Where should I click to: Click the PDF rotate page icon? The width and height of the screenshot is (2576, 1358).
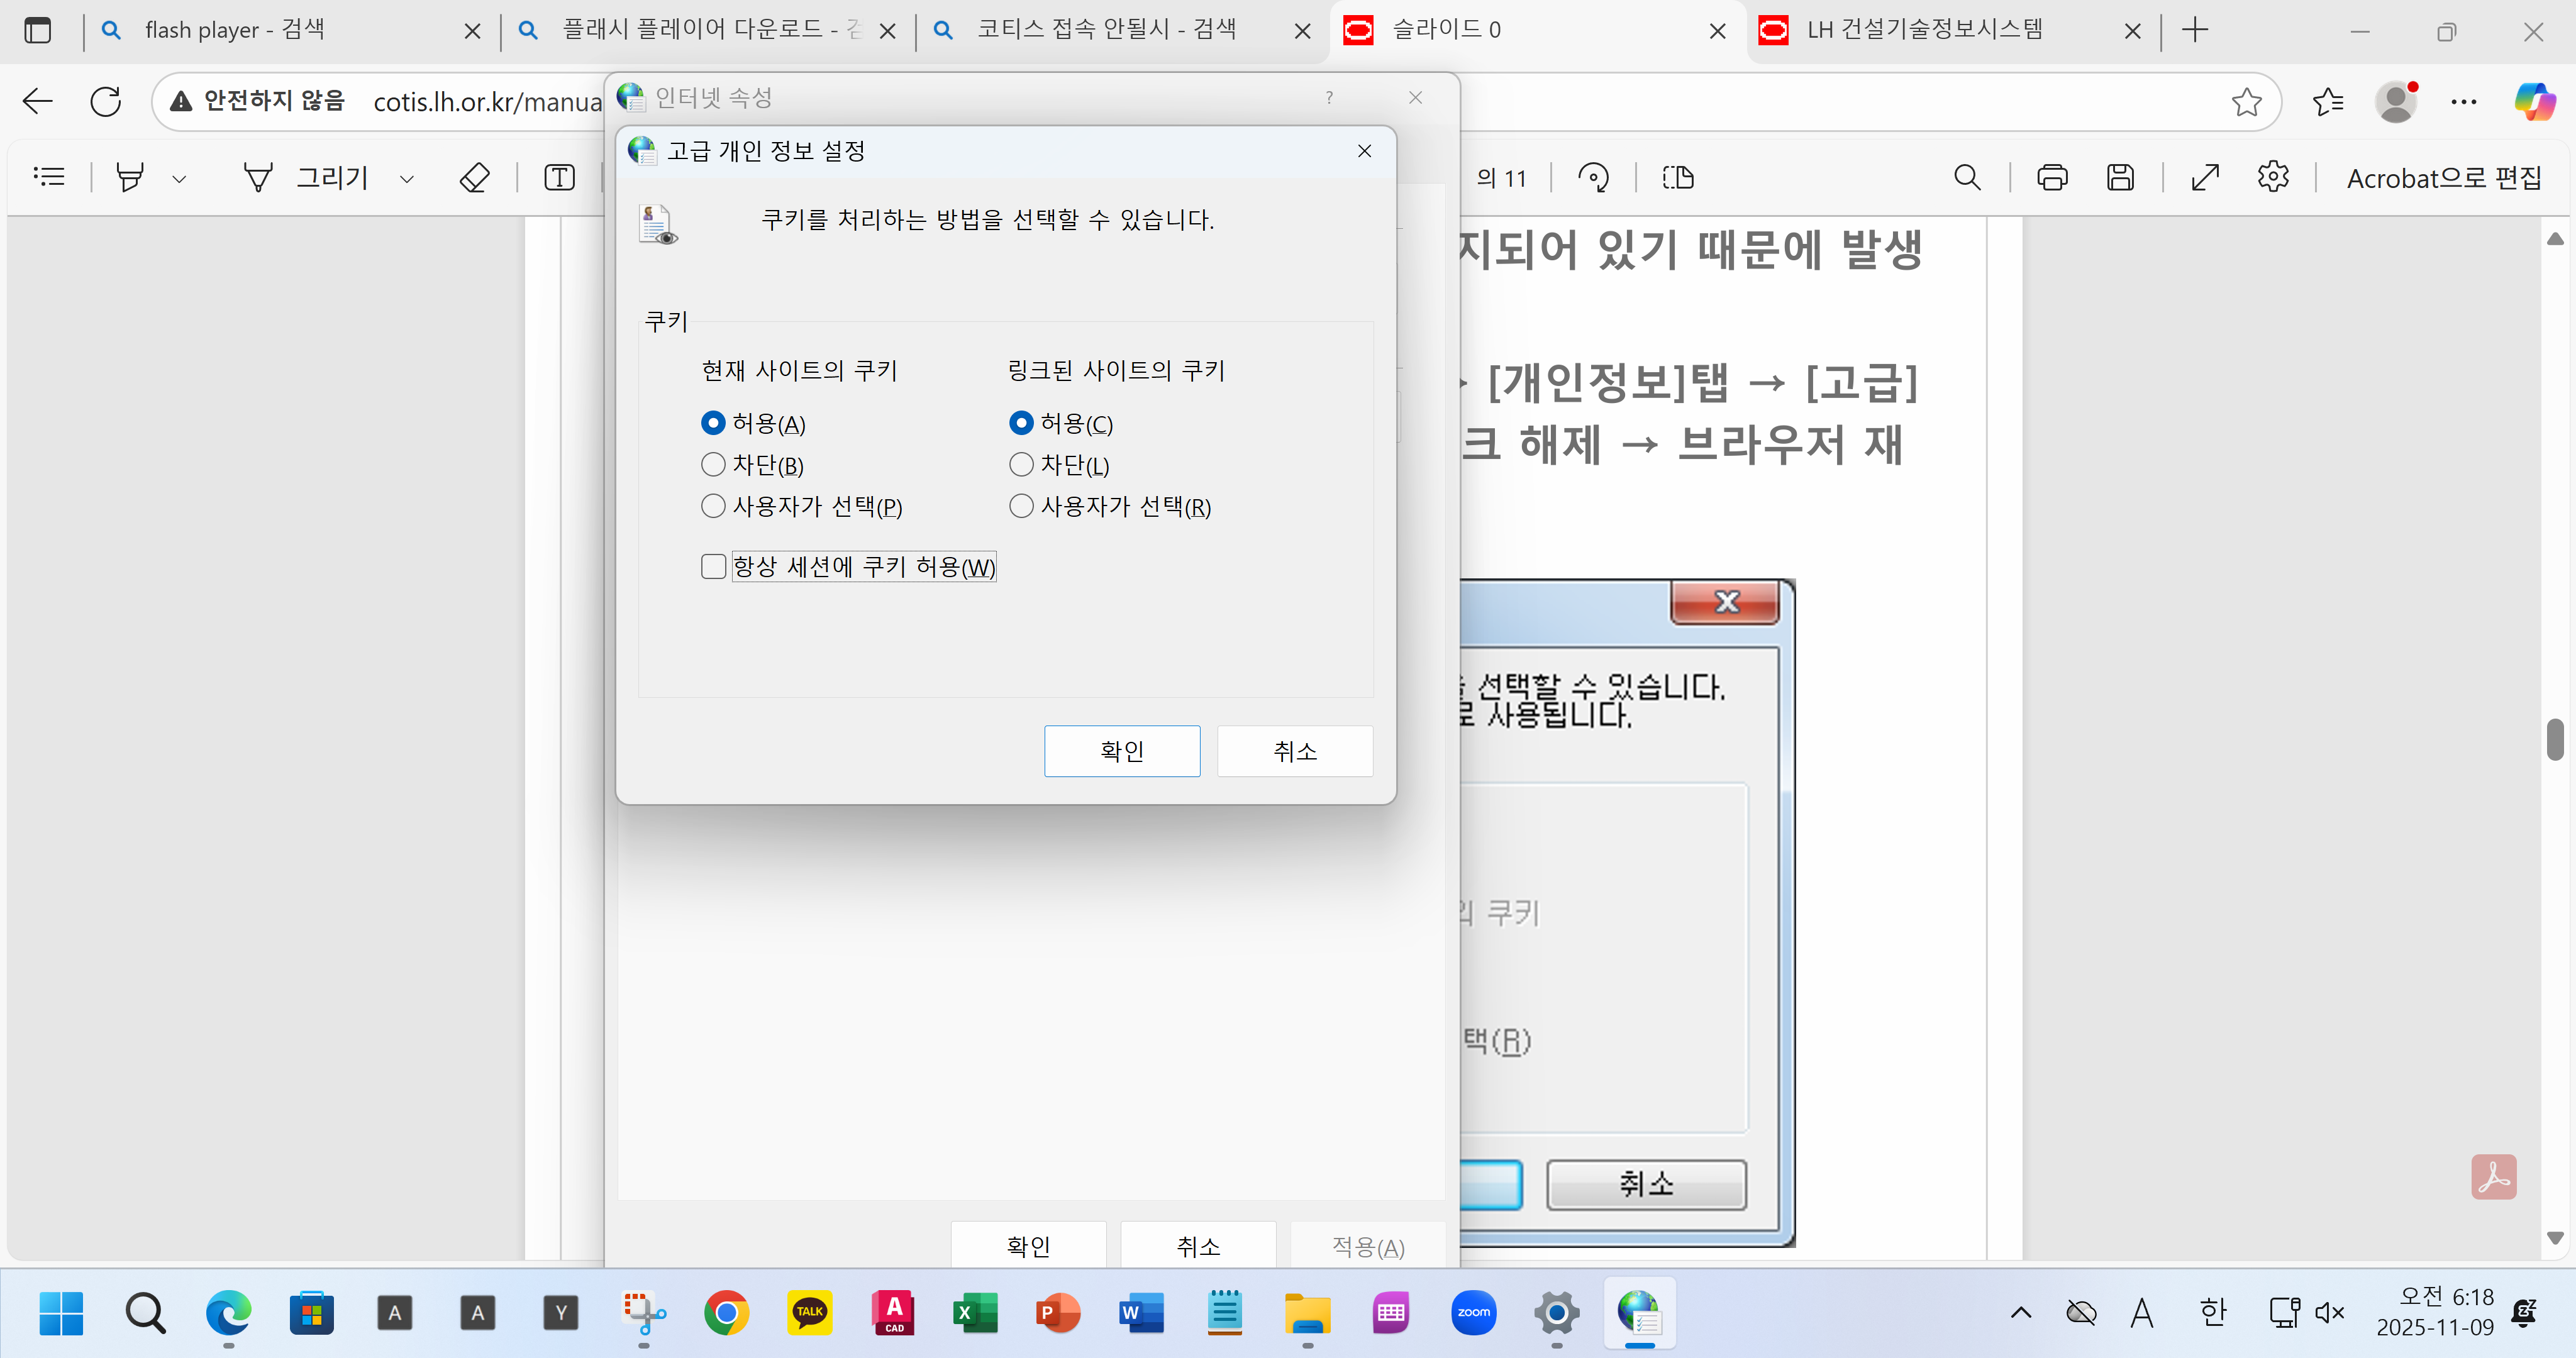point(1593,178)
